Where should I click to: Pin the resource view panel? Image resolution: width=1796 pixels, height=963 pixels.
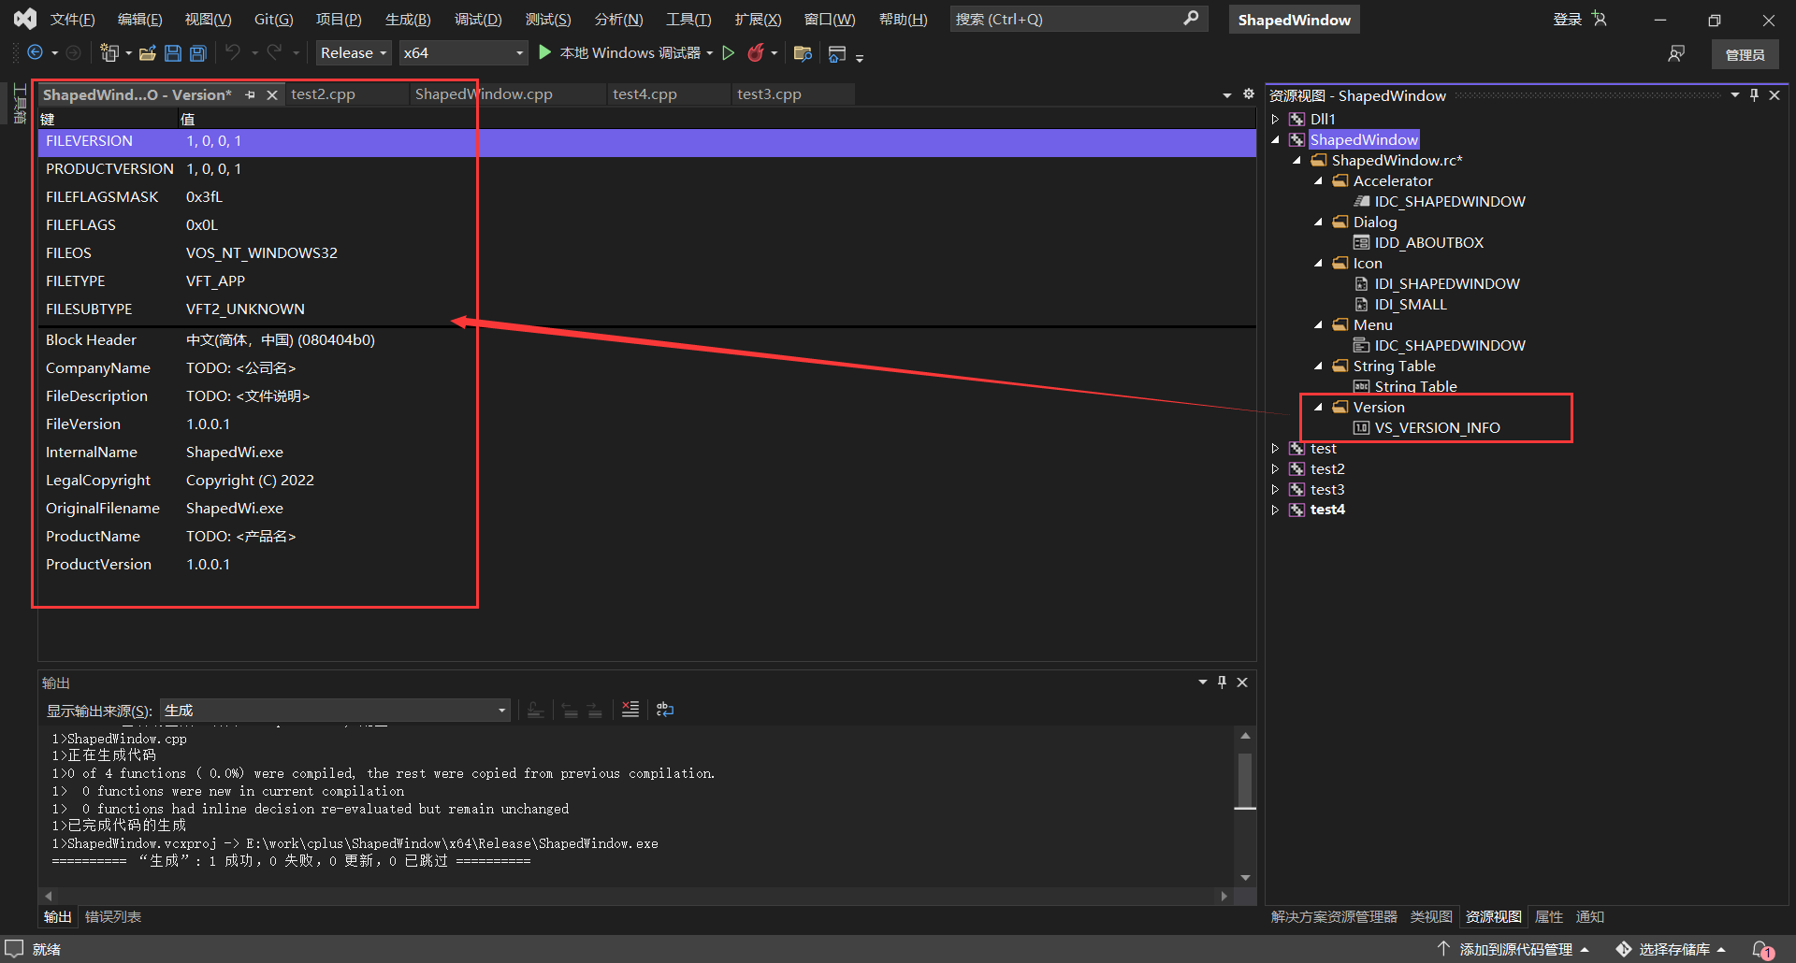point(1754,95)
